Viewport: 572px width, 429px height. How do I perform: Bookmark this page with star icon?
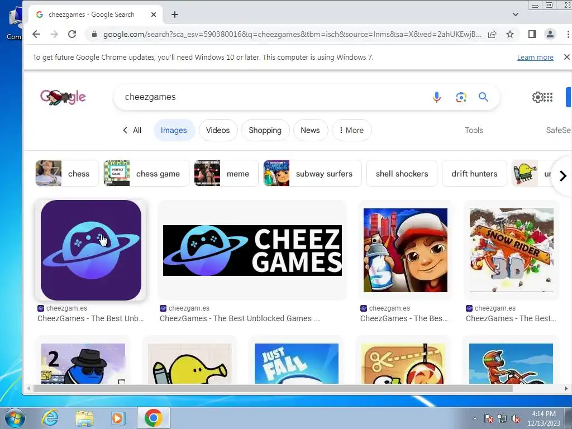pyautogui.click(x=510, y=34)
